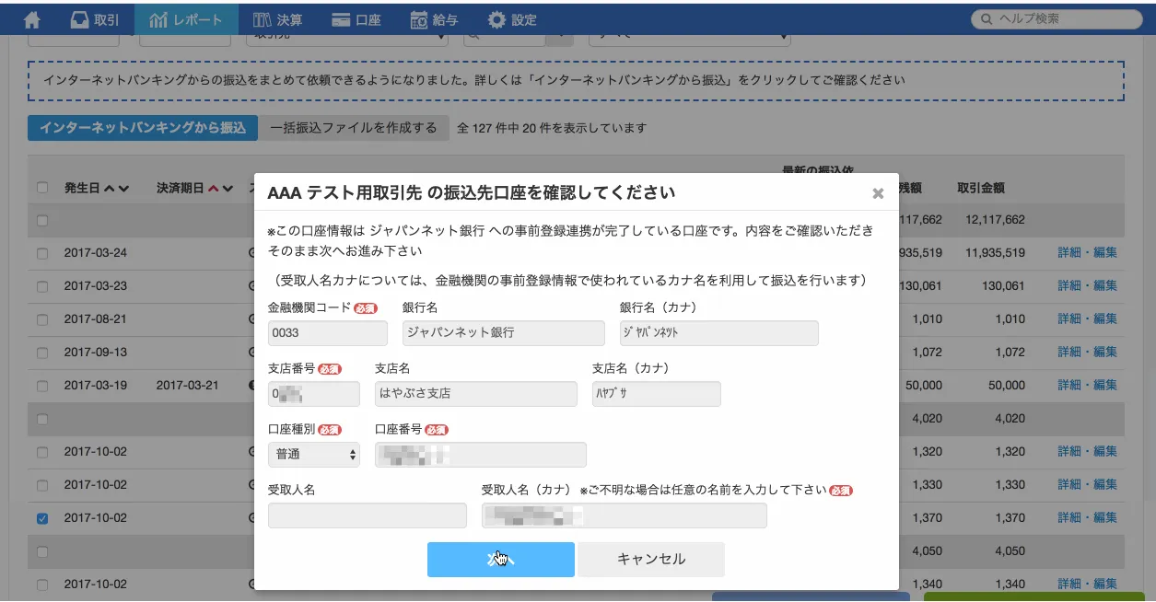Open 詳細・編集 for the 11,935,519 row
The width and height of the screenshot is (1156, 602).
1087,252
